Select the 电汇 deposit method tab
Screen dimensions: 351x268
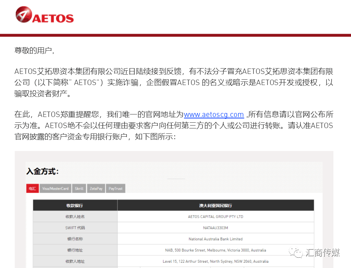(32, 188)
